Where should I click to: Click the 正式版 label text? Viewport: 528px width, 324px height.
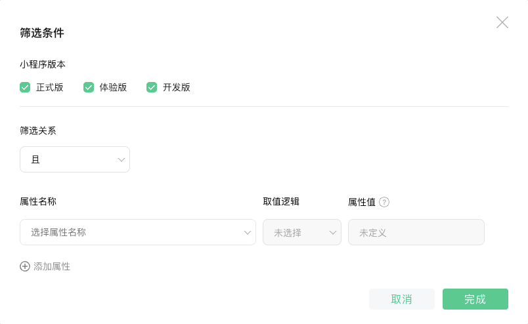50,87
